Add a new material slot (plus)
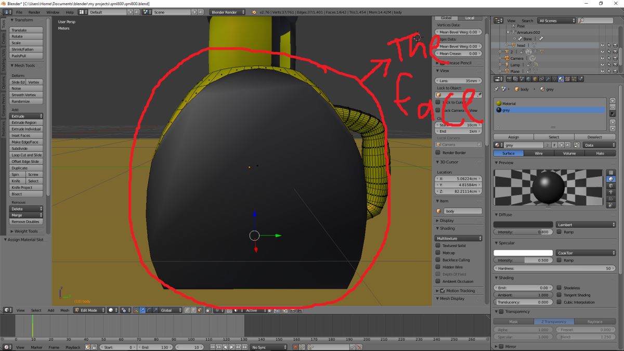 coord(613,100)
